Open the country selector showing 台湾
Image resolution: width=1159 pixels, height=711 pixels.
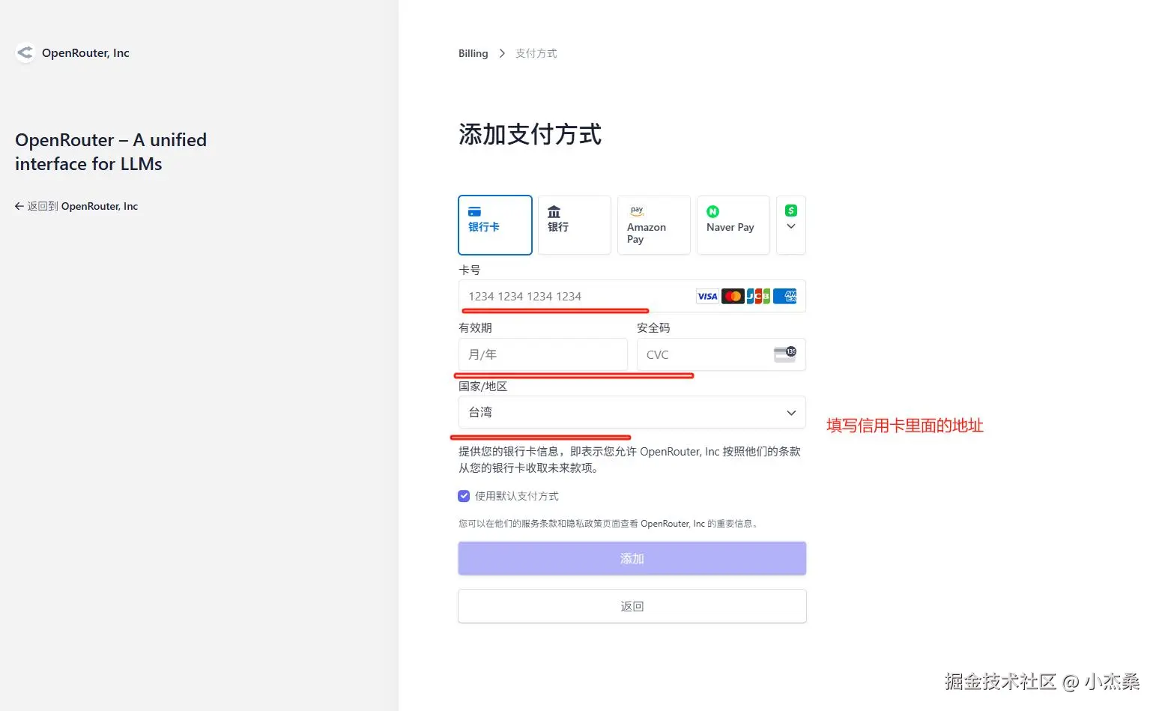tap(631, 412)
